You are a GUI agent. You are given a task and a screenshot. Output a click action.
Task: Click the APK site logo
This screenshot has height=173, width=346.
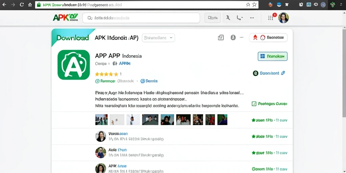[65, 18]
